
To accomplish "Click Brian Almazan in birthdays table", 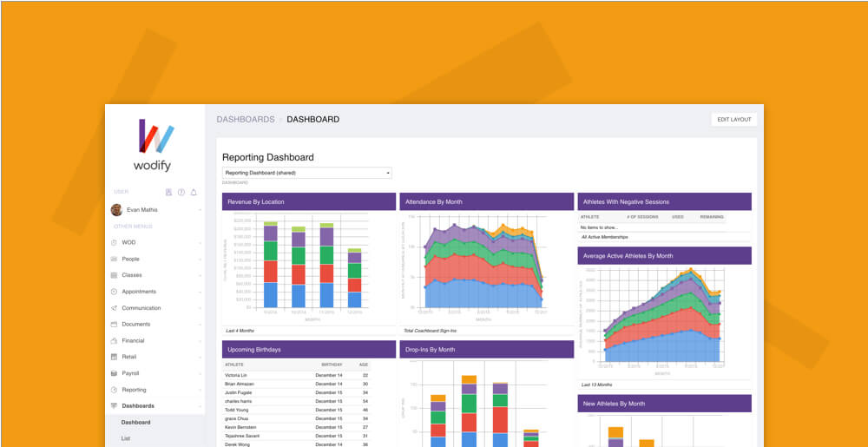I will 238,384.
